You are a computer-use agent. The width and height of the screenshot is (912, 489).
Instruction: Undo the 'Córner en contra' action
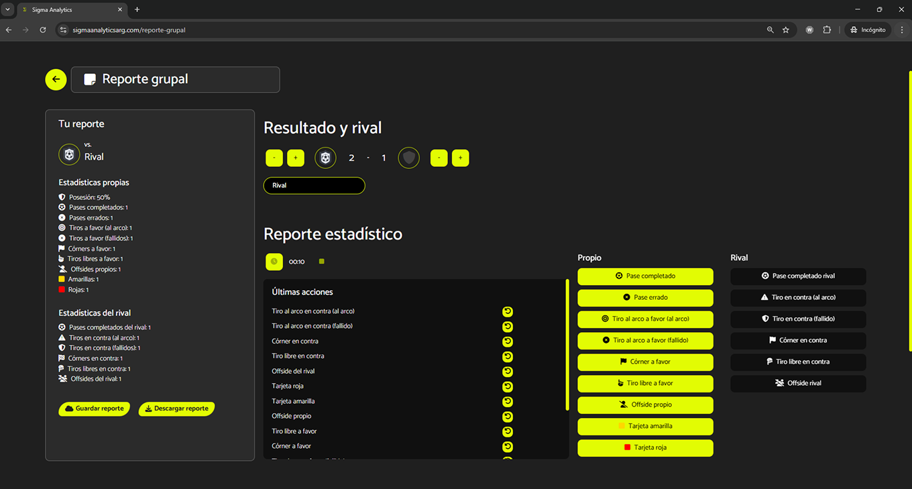(508, 341)
